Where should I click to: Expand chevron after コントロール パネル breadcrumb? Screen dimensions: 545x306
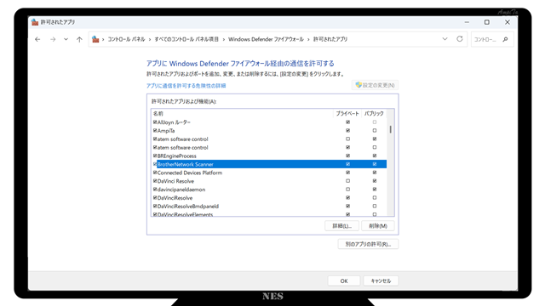click(x=150, y=40)
